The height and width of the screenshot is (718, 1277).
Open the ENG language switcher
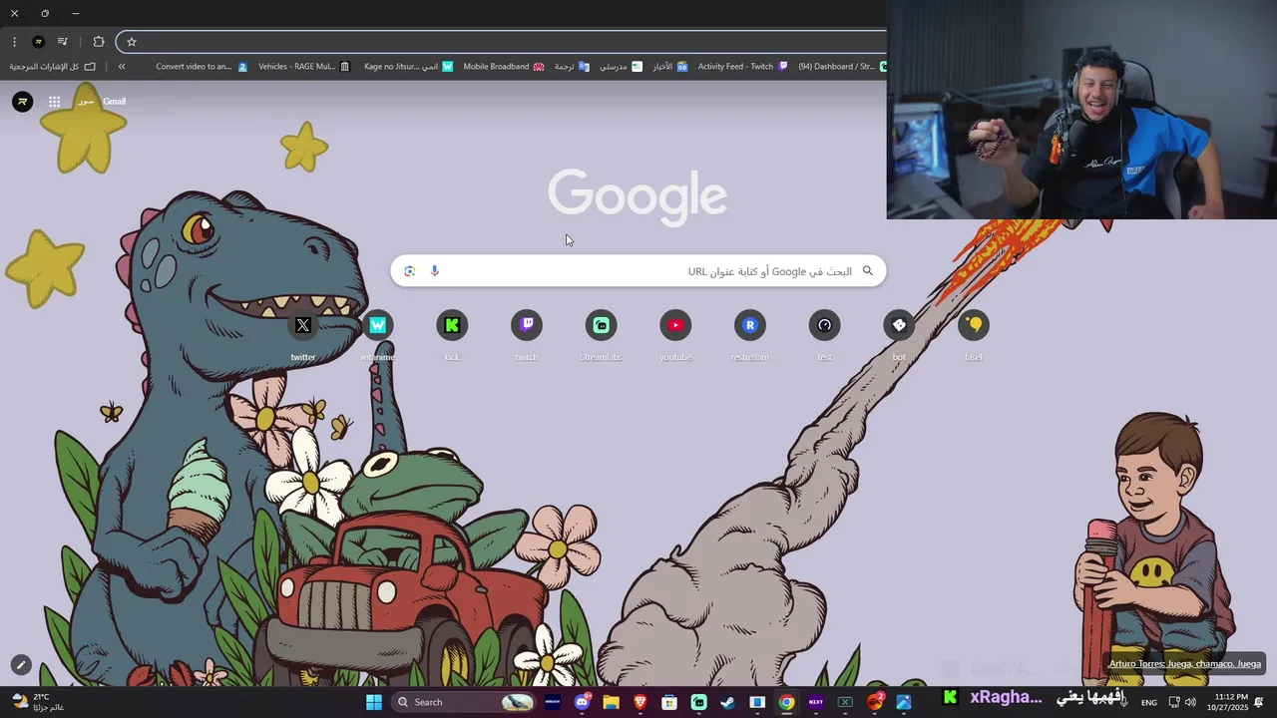1149,703
